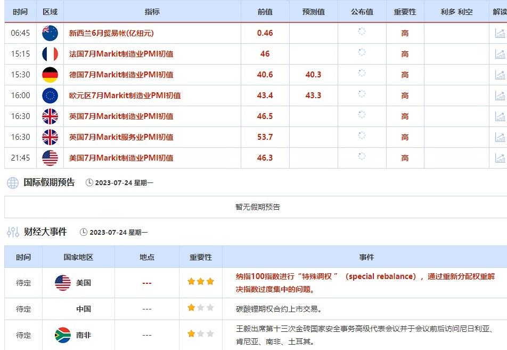Click the 碳酸锂期权合约上市交易 event text

(x=279, y=309)
